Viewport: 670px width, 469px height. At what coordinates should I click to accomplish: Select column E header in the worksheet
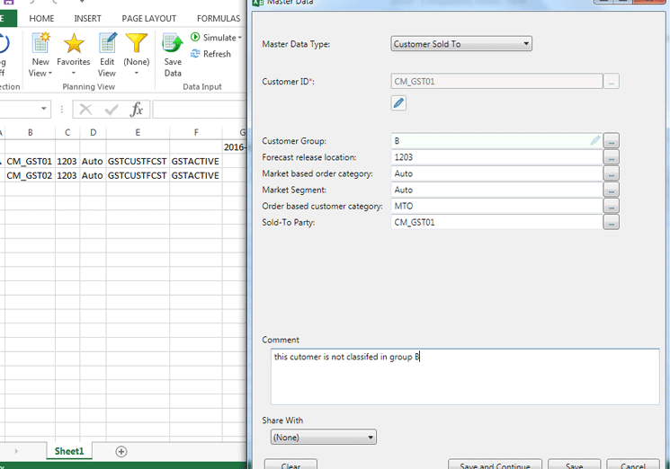click(138, 132)
